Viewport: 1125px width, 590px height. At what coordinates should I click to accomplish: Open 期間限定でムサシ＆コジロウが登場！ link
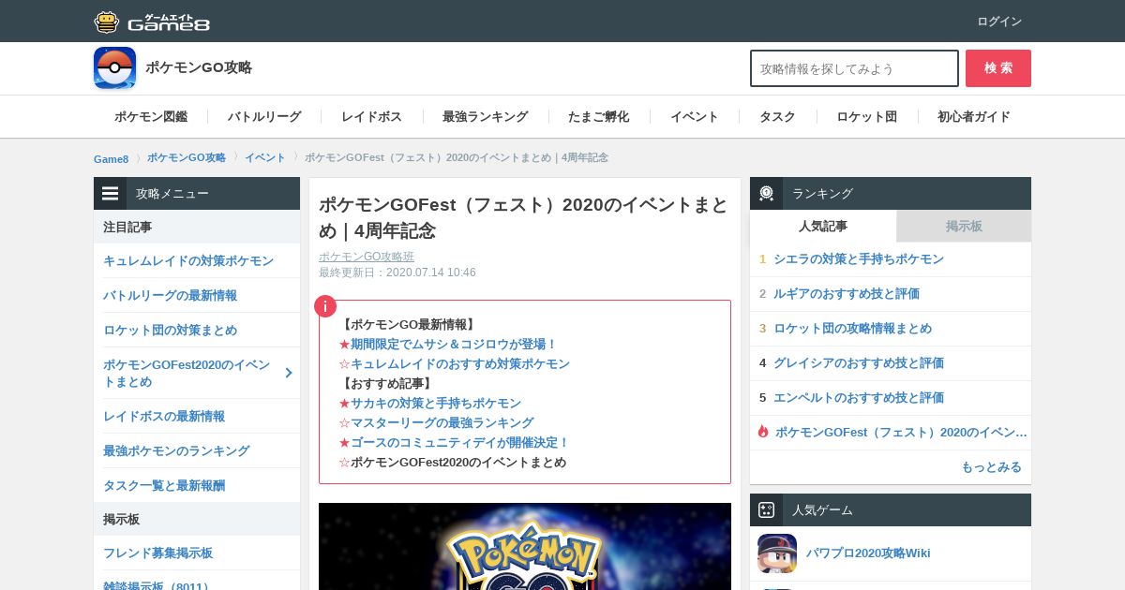click(454, 344)
